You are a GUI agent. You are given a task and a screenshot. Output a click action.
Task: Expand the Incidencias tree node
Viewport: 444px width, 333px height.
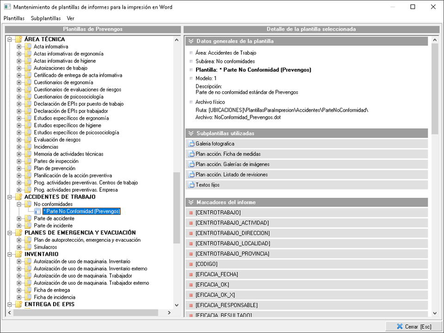[x=19, y=147]
